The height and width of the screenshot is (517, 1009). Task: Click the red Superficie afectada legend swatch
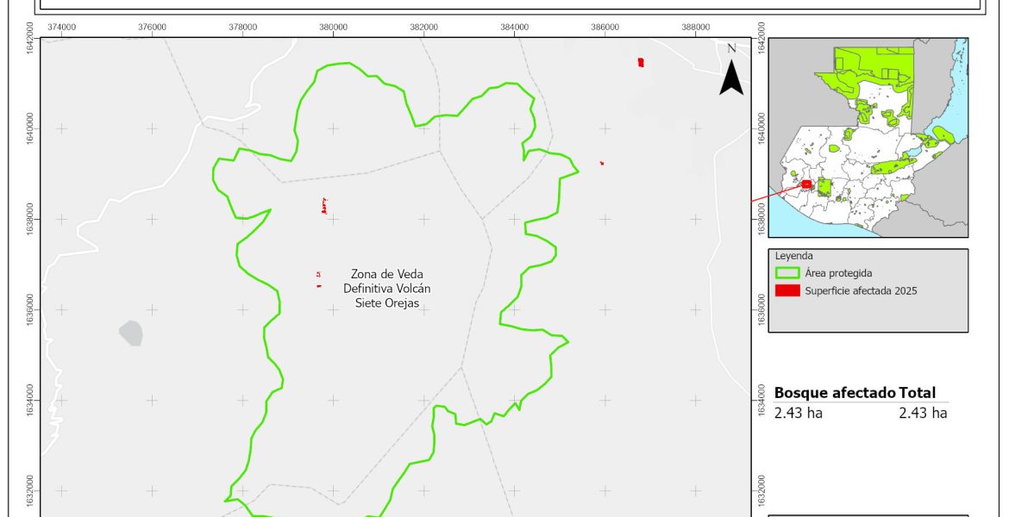click(787, 290)
